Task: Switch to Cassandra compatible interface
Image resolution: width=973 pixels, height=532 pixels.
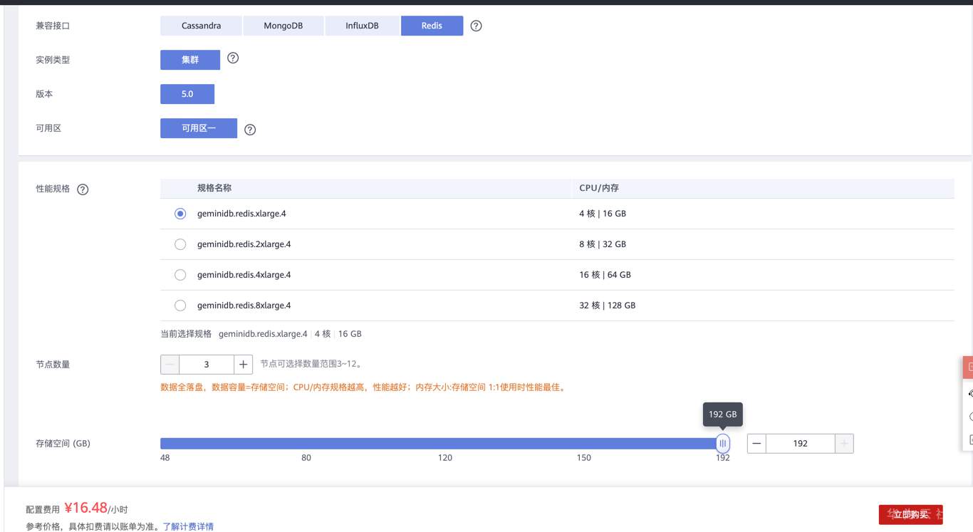Action: tap(202, 26)
